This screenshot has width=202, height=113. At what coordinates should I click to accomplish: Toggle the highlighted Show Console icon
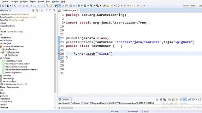(185, 100)
